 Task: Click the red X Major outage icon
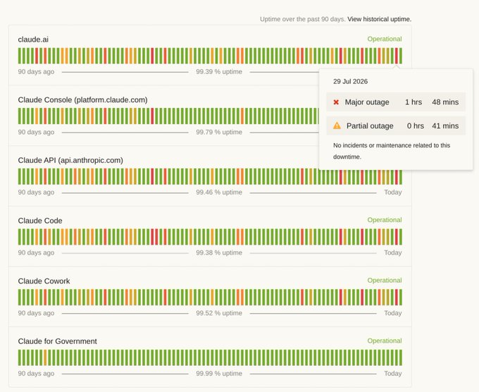pyautogui.click(x=336, y=102)
